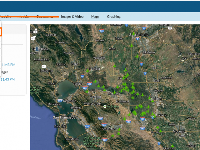The image size is (200, 150).
Task: Click the Mt Diablo peak icon
Action: tap(105, 107)
